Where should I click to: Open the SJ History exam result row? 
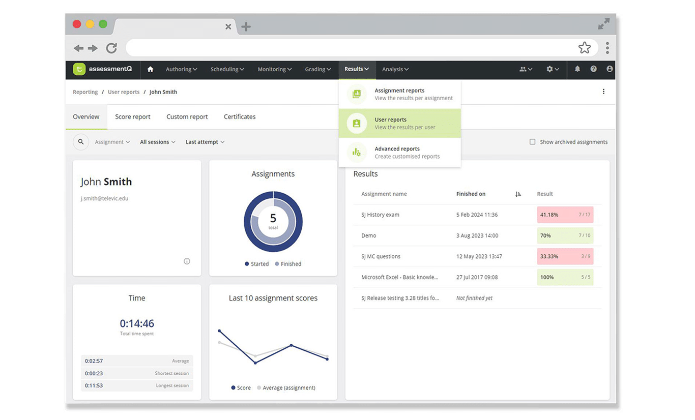[477, 215]
